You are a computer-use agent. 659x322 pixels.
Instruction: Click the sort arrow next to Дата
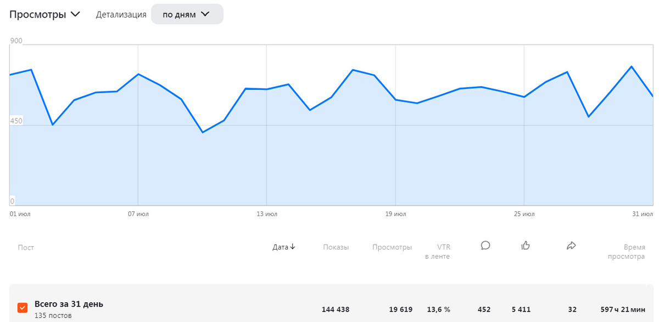(x=293, y=247)
